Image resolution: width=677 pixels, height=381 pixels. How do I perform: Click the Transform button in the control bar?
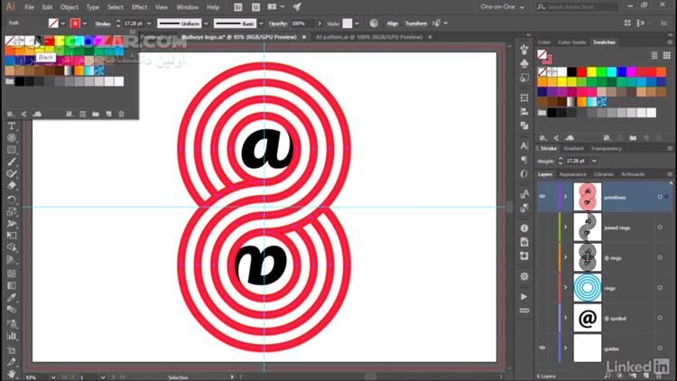click(416, 23)
